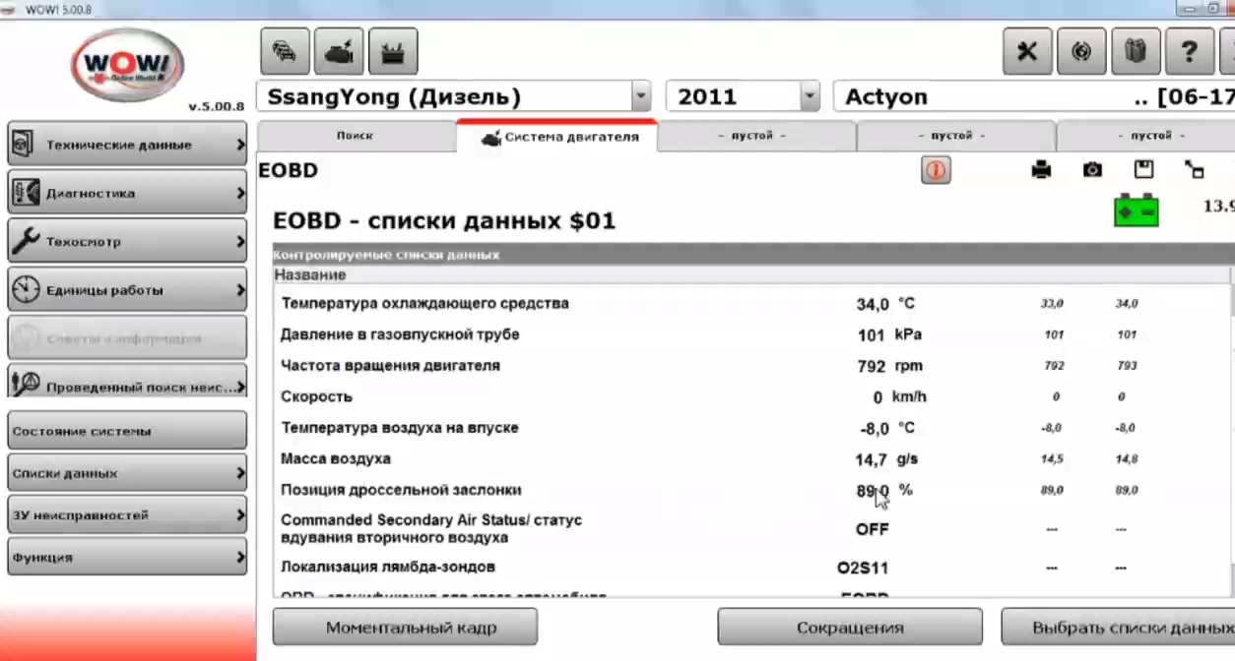The image size is (1235, 661).
Task: Click the EOBD - списки данных $01 heading
Action: tap(444, 220)
